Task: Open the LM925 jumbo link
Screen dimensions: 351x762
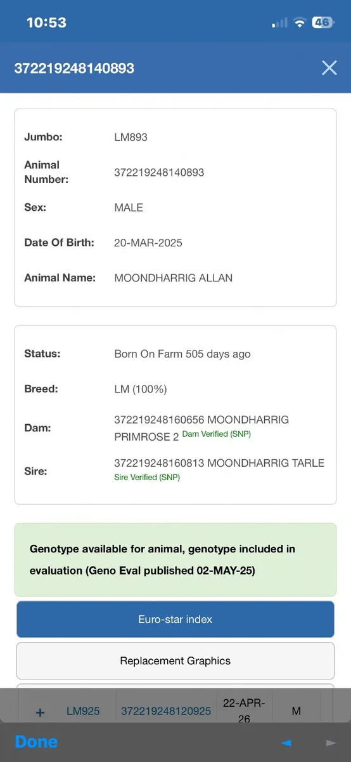Action: click(x=83, y=711)
